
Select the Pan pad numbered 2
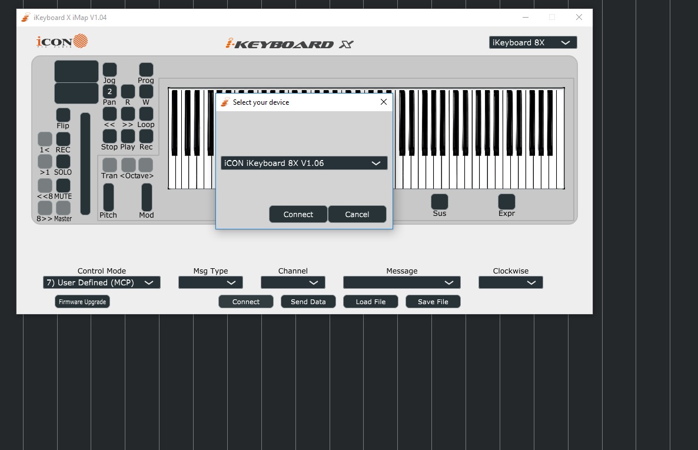pyautogui.click(x=109, y=91)
